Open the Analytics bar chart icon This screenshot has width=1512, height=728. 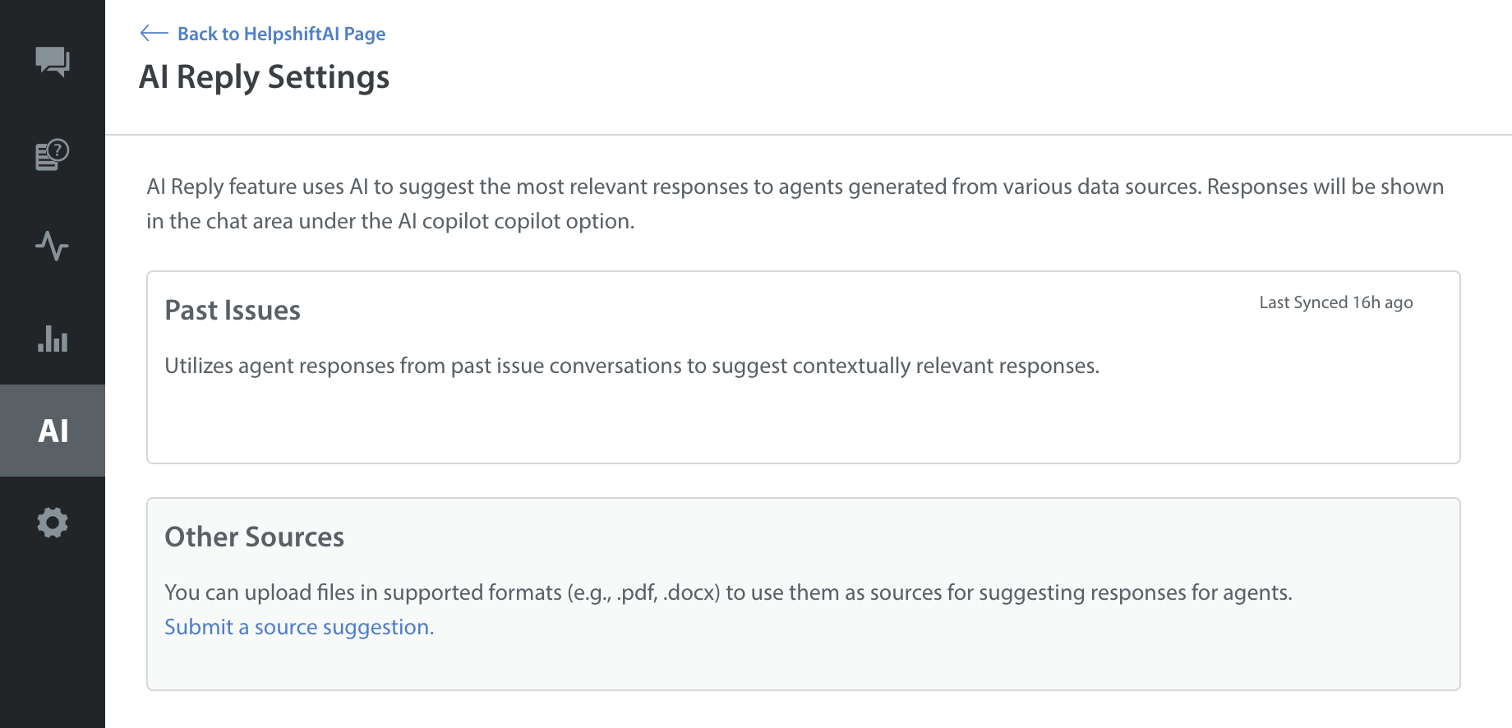point(53,338)
